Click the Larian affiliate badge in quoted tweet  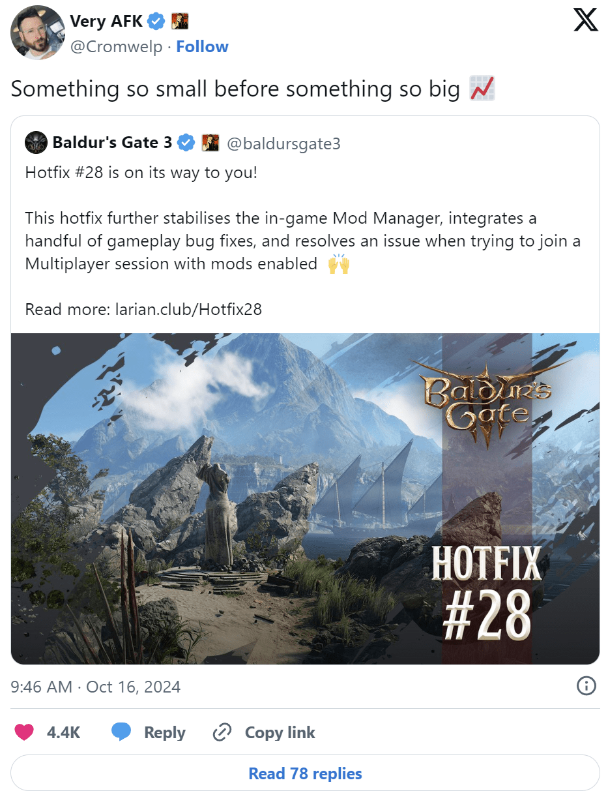pos(210,142)
